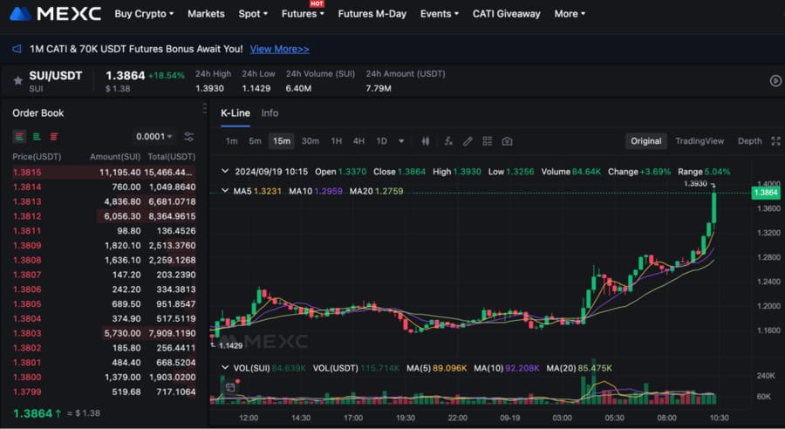785x429 pixels.
Task: Click the MA20 1.2759 legend value
Action: [376, 191]
